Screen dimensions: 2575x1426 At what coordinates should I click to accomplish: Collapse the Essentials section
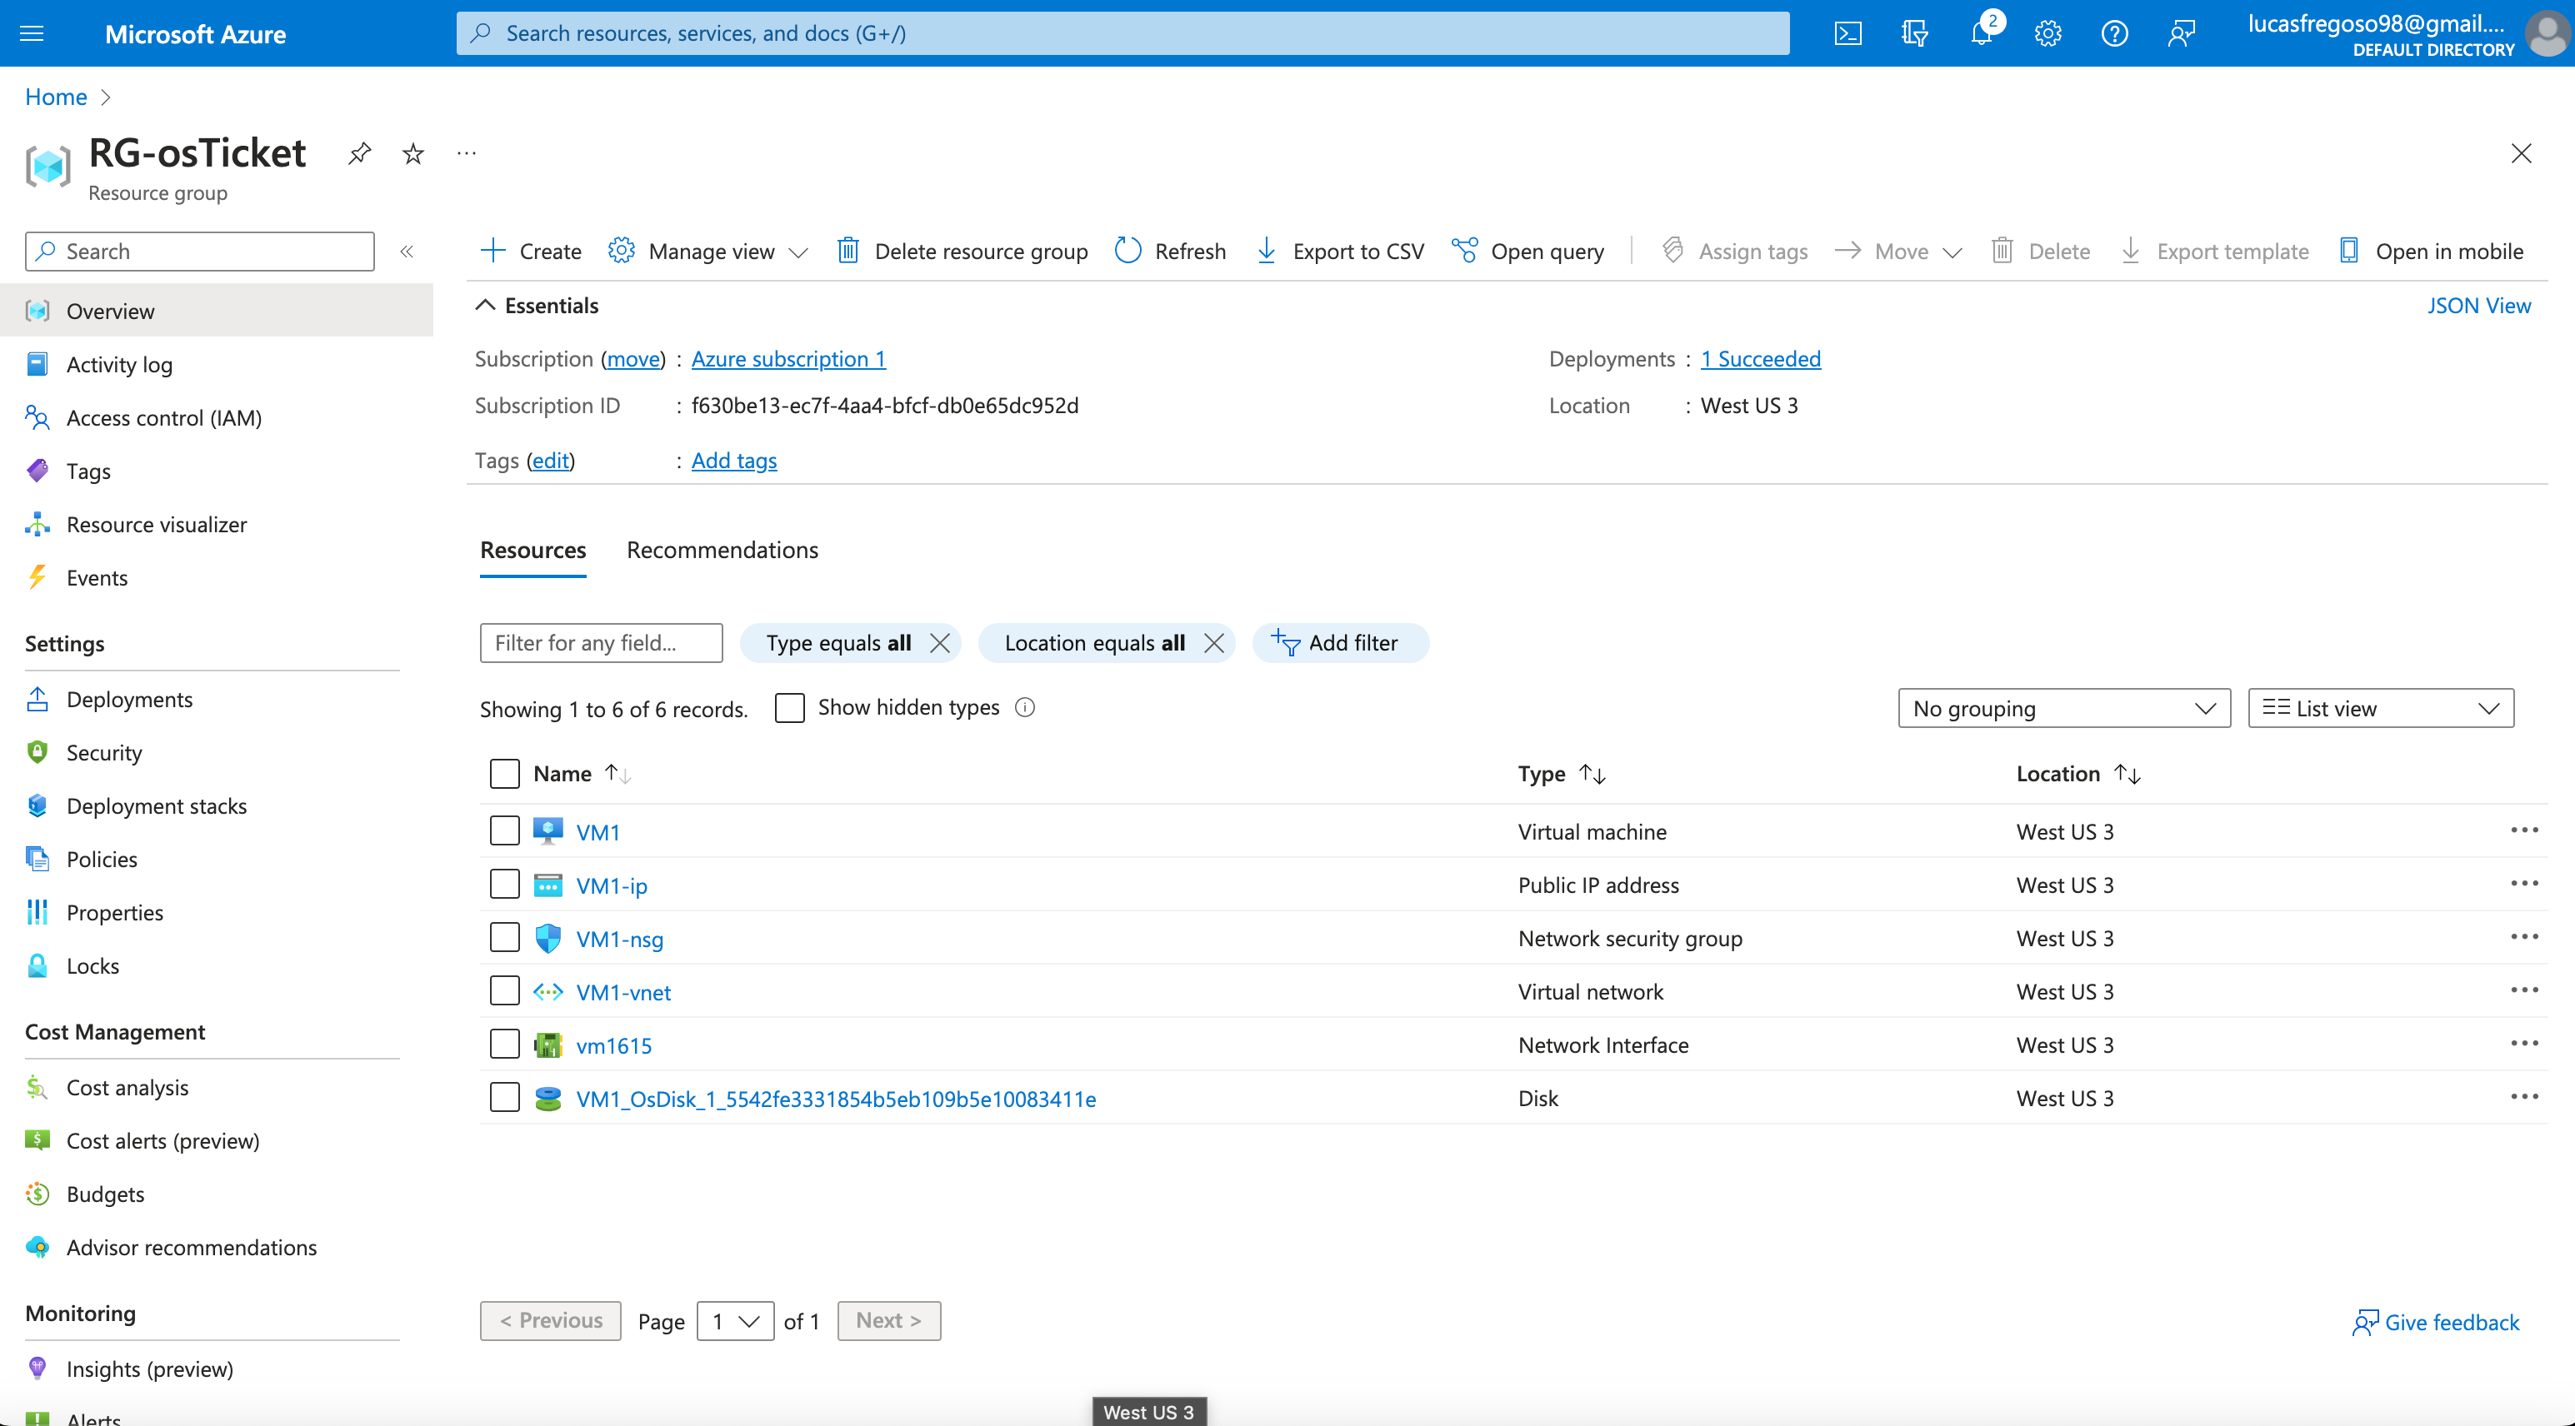pyautogui.click(x=486, y=305)
